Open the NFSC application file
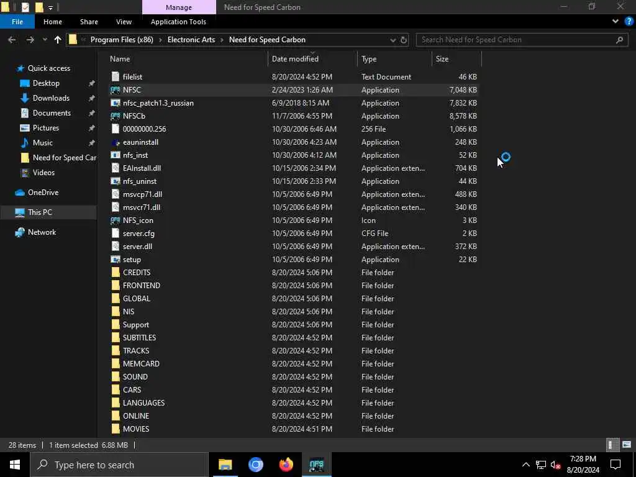The width and height of the screenshot is (636, 477). (132, 89)
